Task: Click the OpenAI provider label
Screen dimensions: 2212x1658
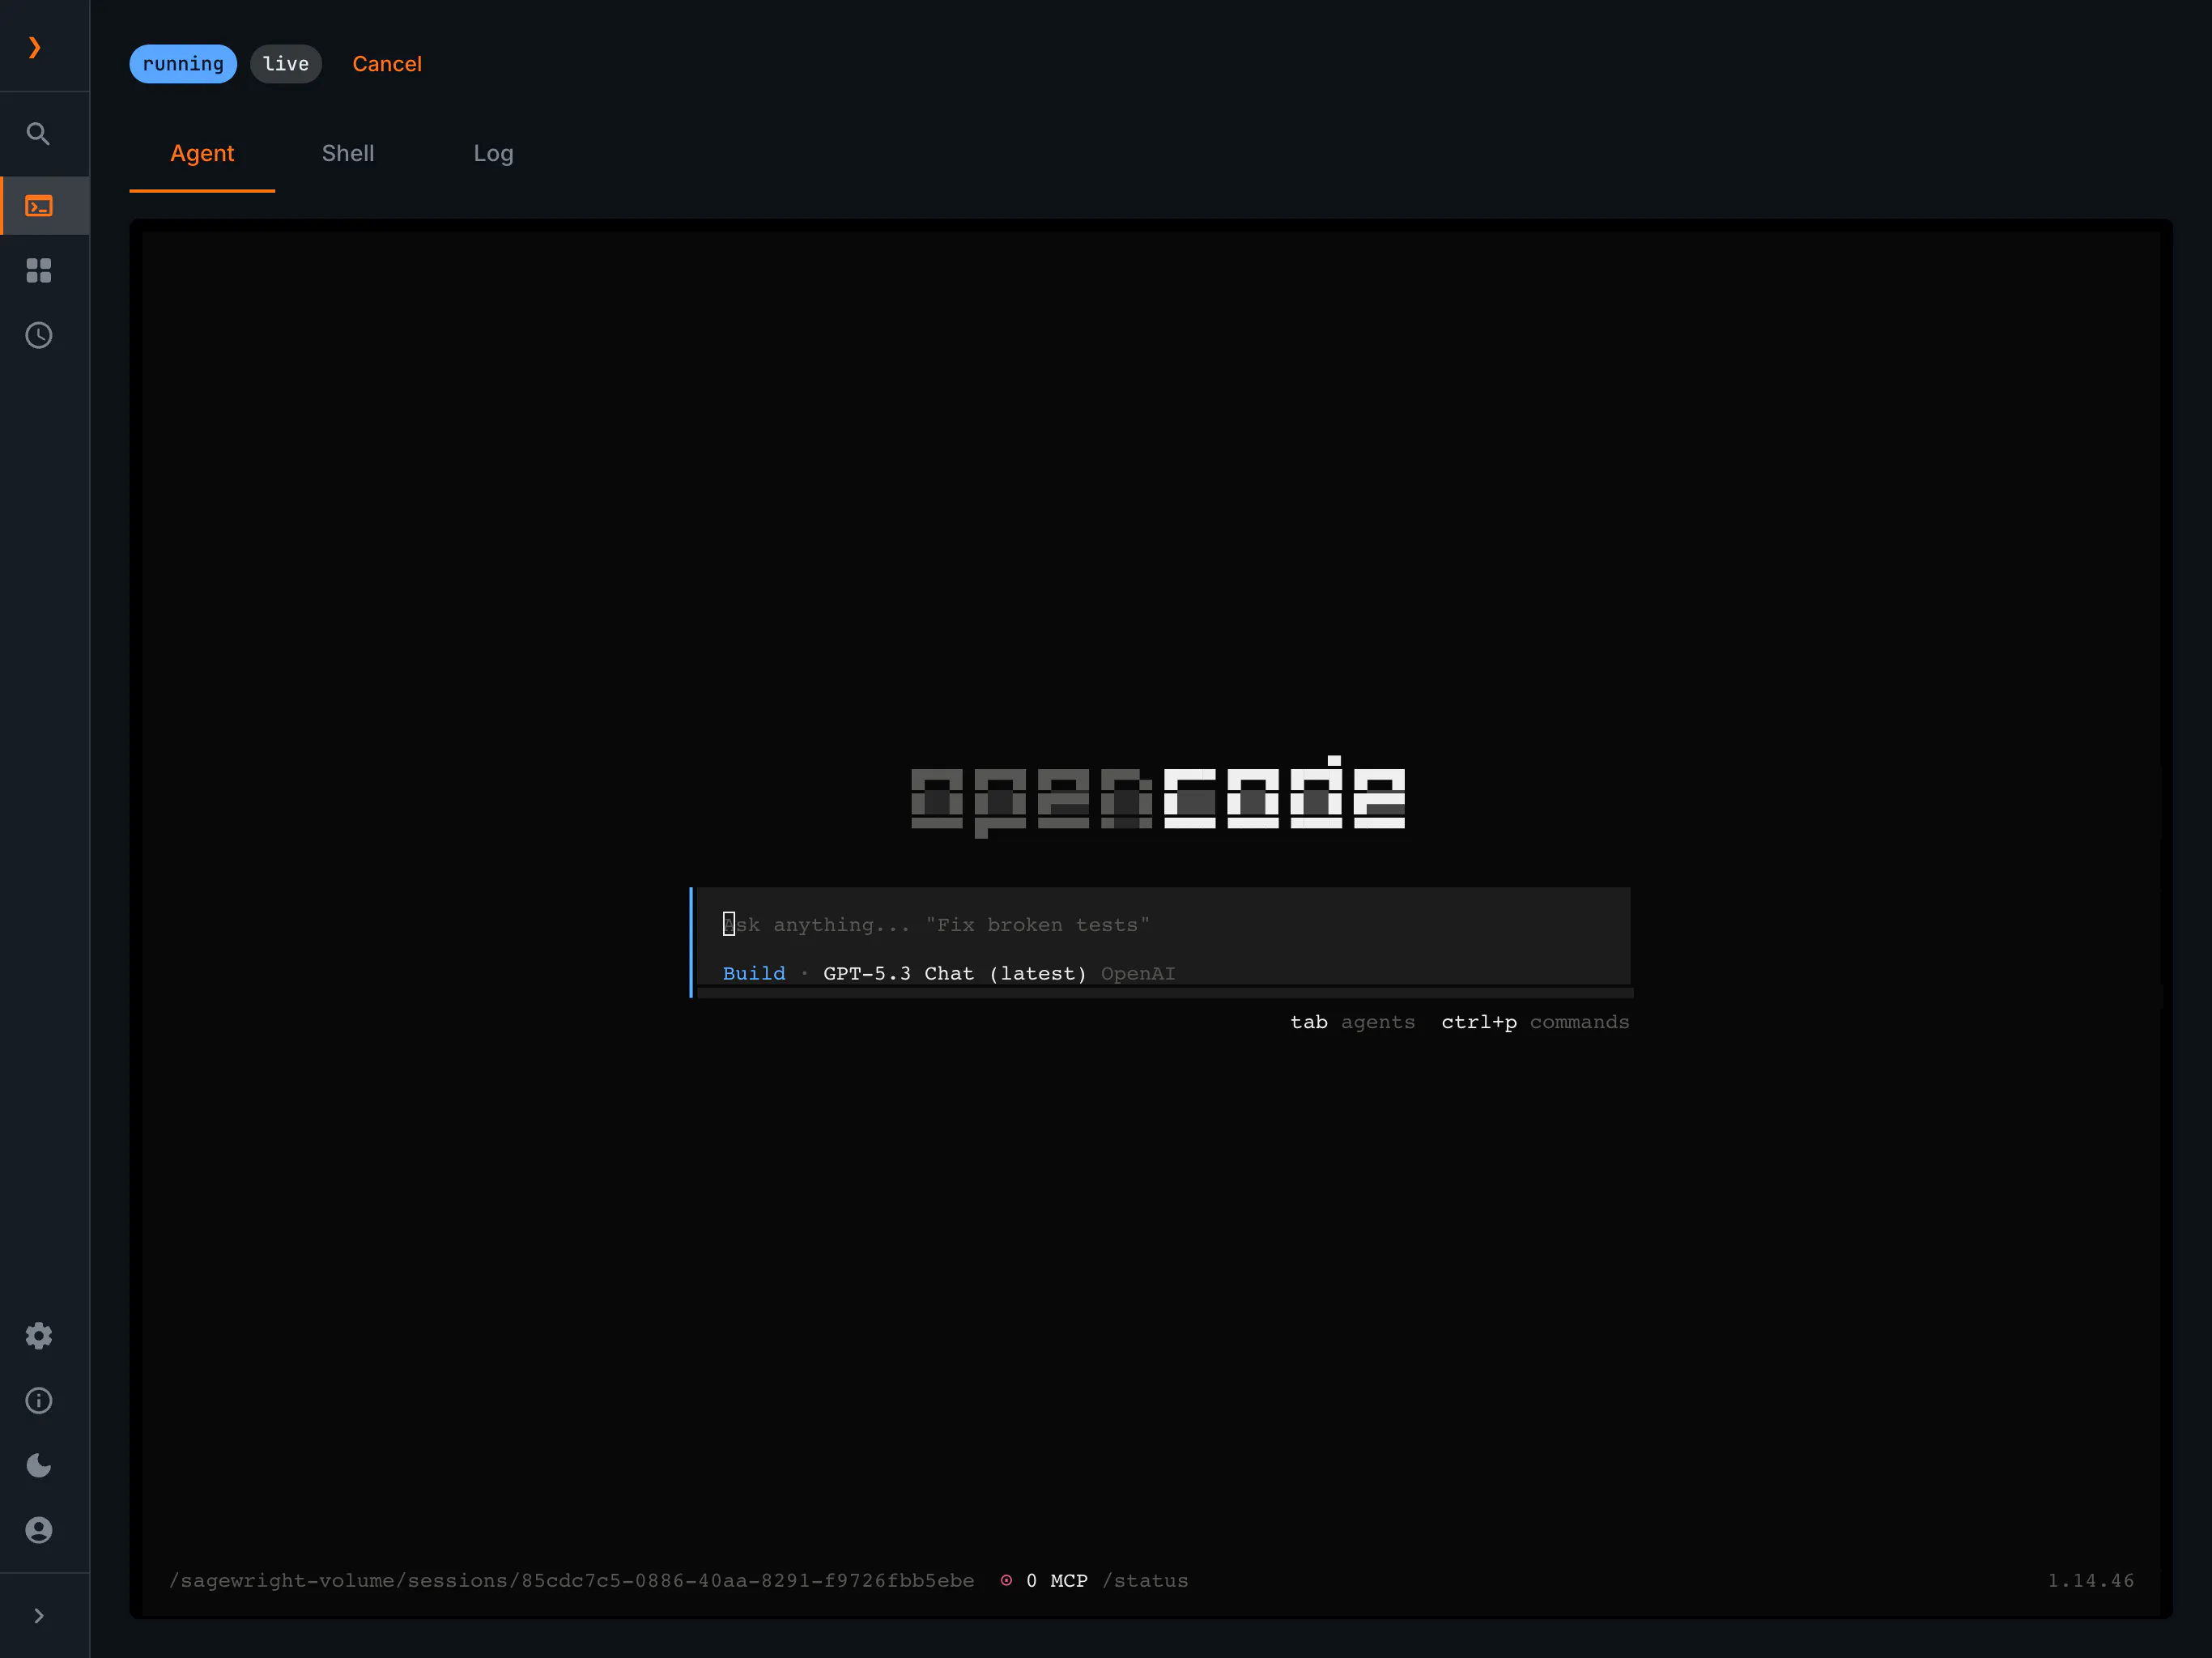Action: pos(1138,973)
